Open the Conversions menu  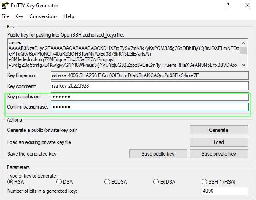point(44,16)
